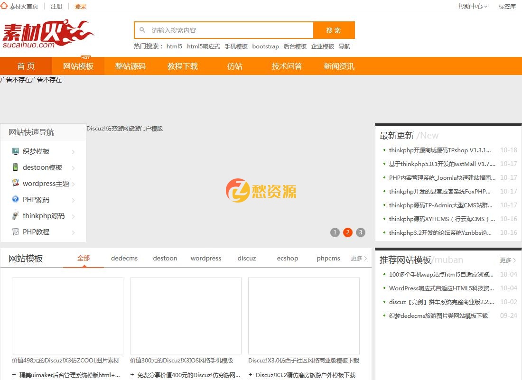Open the 登录 link

80,6
